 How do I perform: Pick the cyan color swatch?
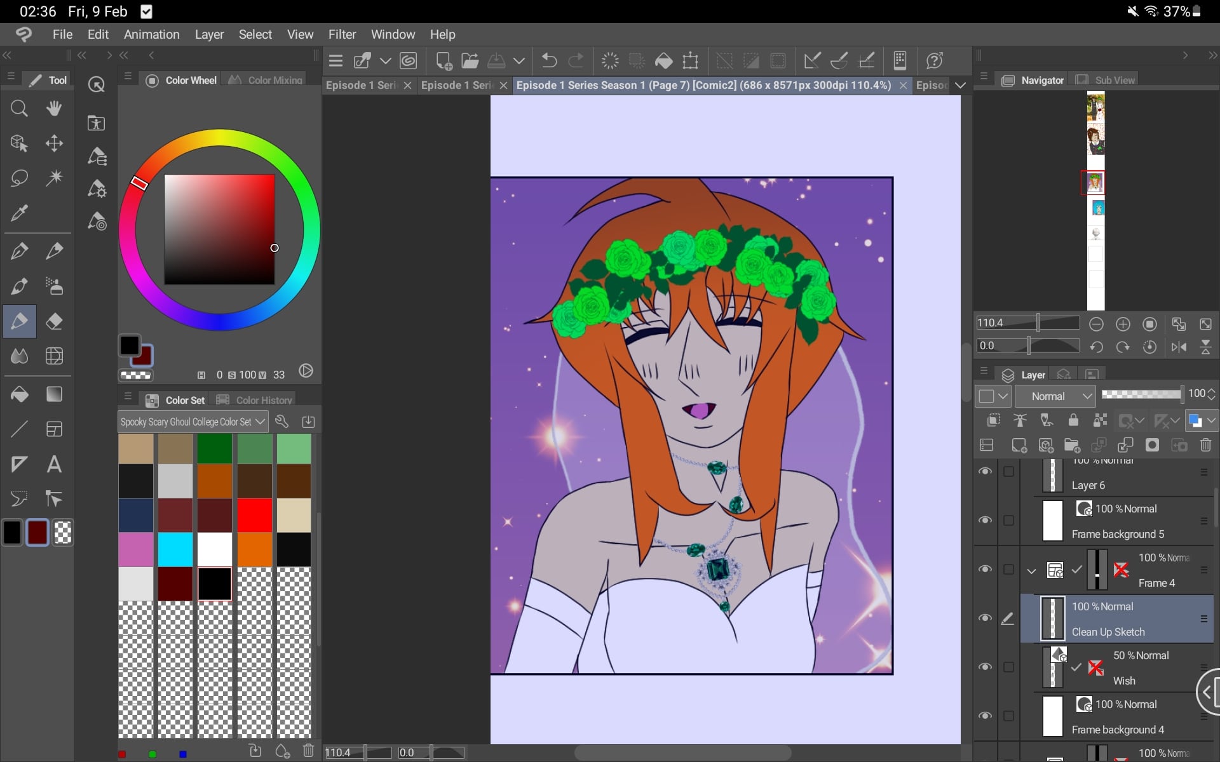(x=175, y=549)
